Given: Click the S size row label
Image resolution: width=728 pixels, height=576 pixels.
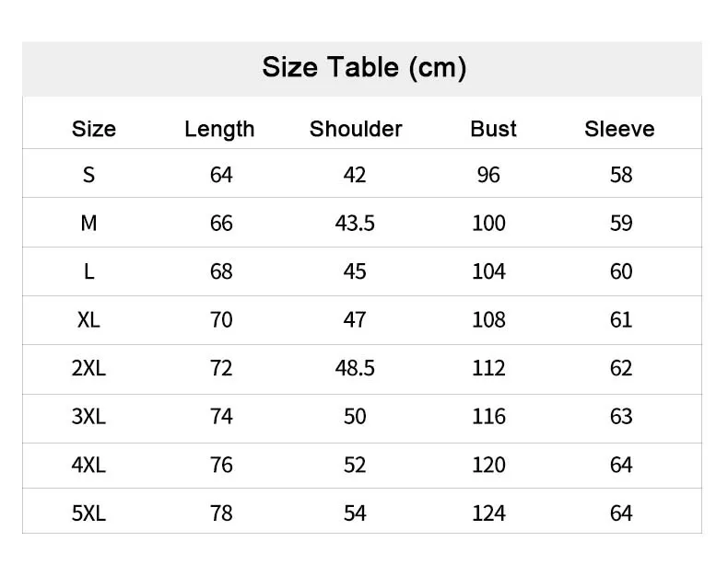Looking at the screenshot, I should (x=88, y=174).
